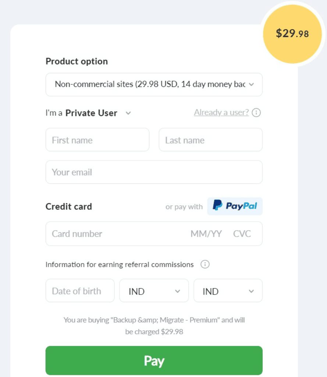Select the MM/YY expiry field
The width and height of the screenshot is (327, 377).
(206, 234)
